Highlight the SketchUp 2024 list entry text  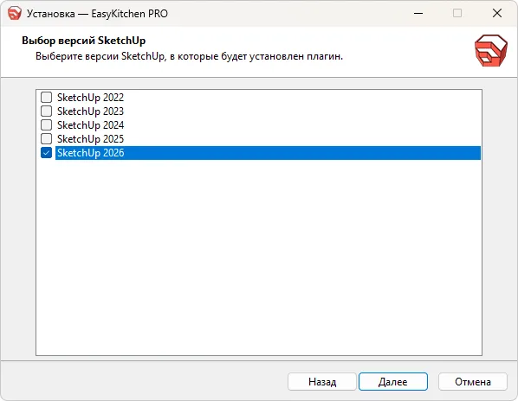point(90,125)
